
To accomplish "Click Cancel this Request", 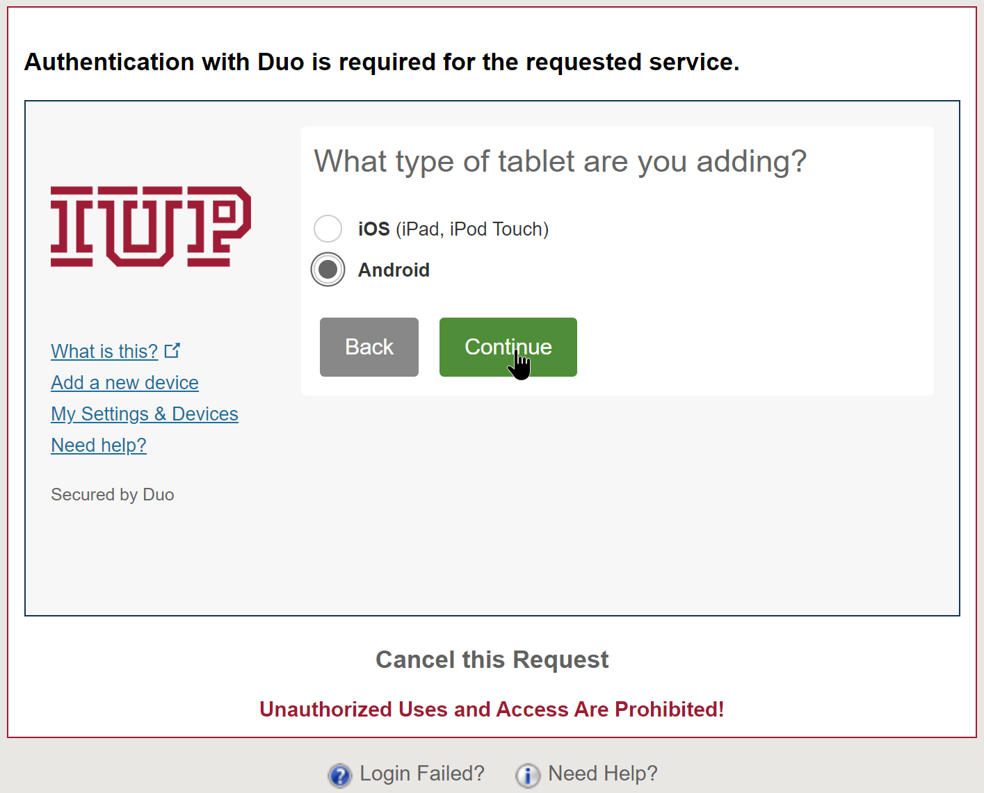I will click(492, 660).
